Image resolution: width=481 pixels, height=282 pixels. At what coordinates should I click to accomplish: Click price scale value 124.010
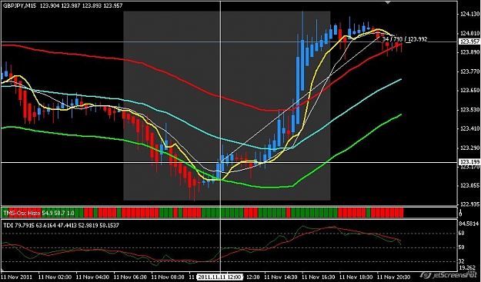pyautogui.click(x=469, y=33)
